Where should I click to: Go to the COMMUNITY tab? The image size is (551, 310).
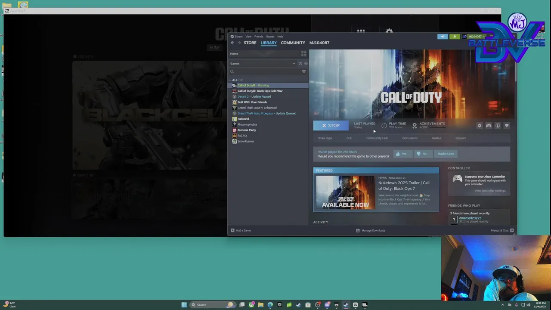click(293, 43)
